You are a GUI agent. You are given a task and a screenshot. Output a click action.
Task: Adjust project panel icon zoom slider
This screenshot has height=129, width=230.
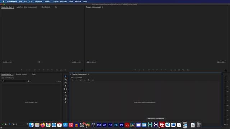pos(20,124)
